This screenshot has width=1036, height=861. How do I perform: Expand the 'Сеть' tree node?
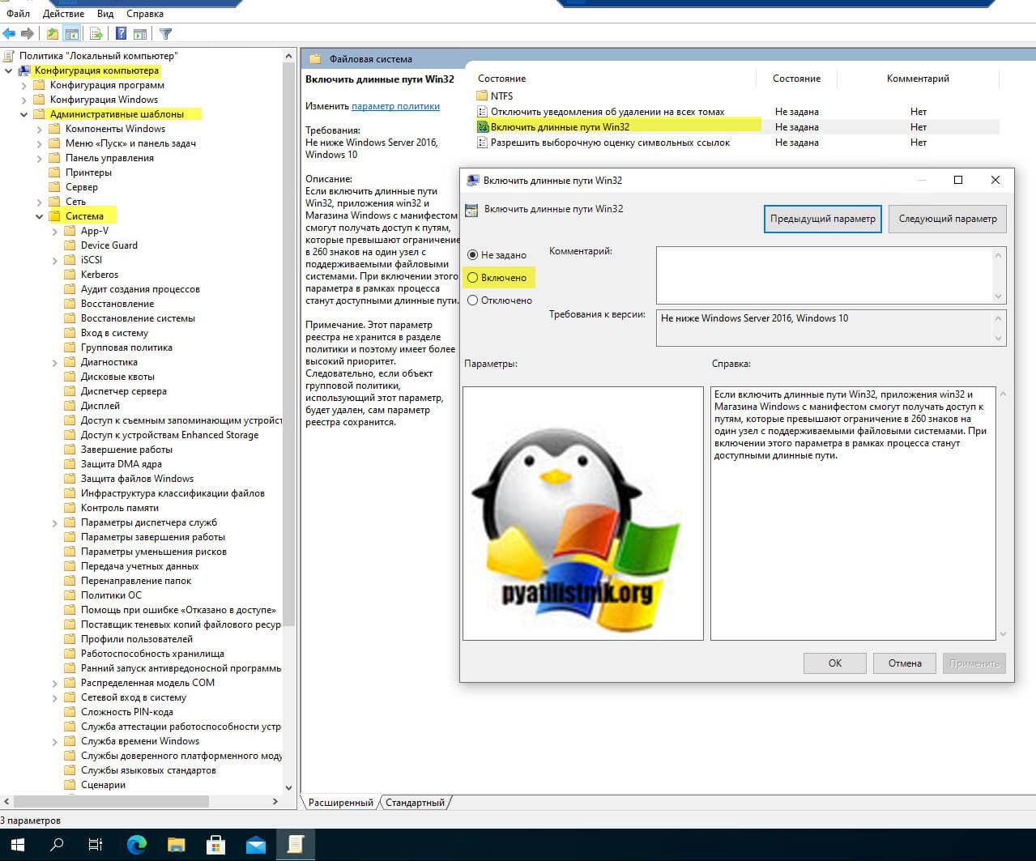click(40, 202)
